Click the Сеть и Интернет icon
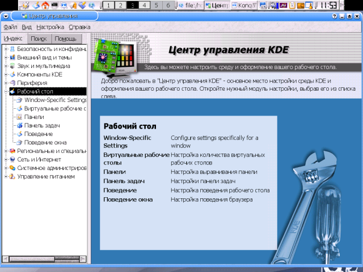This screenshot has width=363, height=272. (12, 160)
